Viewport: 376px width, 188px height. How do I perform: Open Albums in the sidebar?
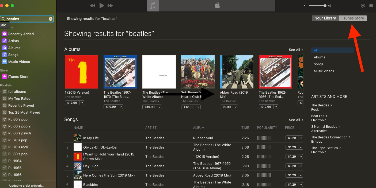pos(14,48)
